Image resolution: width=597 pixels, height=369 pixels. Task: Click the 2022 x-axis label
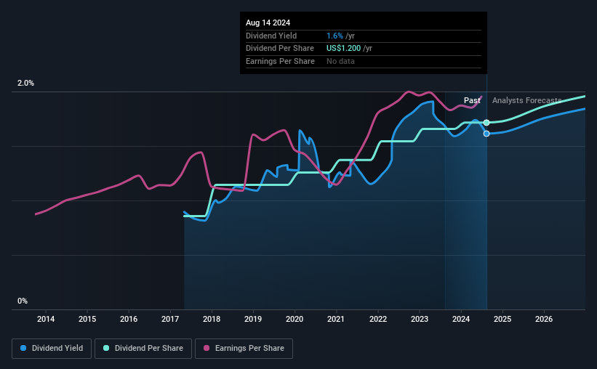[x=378, y=319]
